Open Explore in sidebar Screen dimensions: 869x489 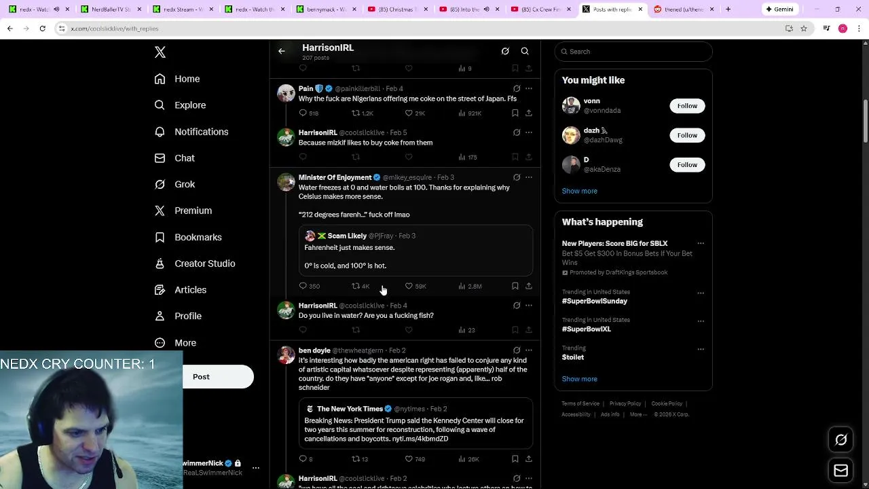pyautogui.click(x=180, y=105)
